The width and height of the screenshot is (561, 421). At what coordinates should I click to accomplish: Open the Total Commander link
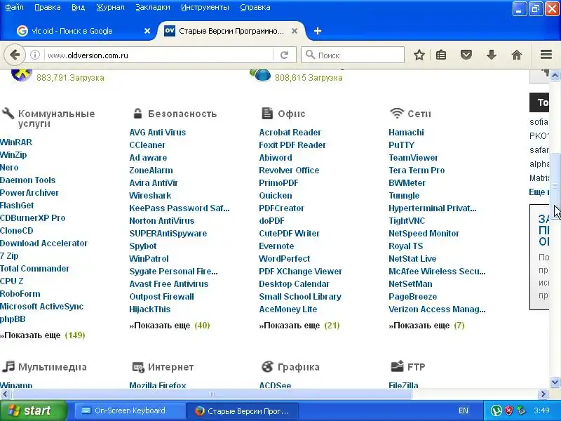pos(34,269)
